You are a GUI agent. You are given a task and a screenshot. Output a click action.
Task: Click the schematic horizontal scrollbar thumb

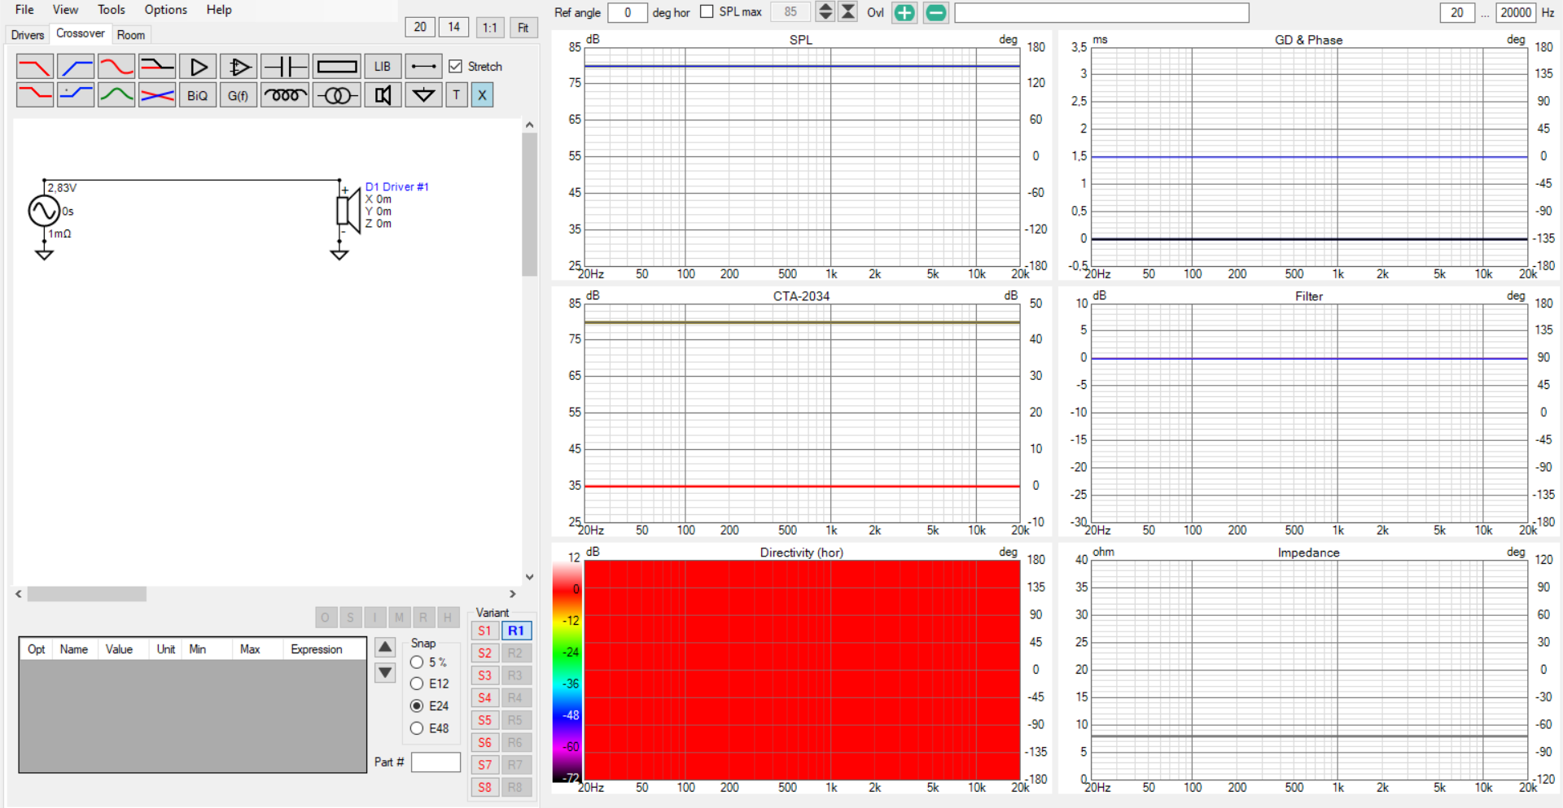point(87,594)
